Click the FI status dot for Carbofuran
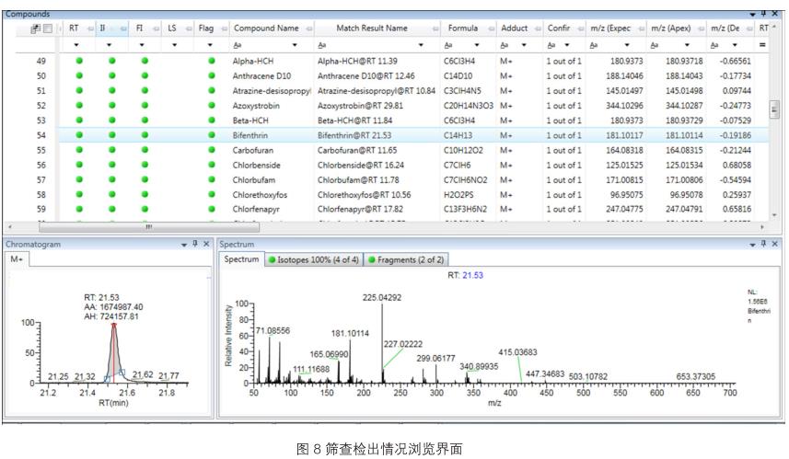Viewport: 789px width, 459px height. coord(145,149)
